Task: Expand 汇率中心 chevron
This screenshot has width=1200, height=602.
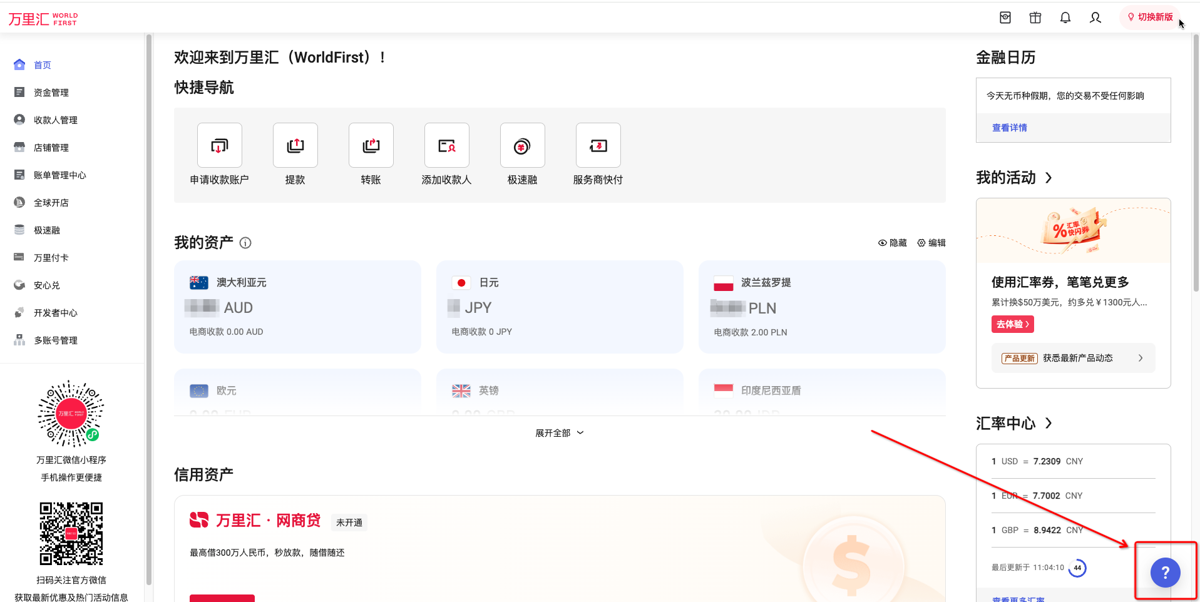Action: [x=1049, y=424]
